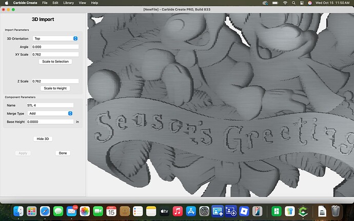Image resolution: width=354 pixels, height=221 pixels.
Task: Click the Hide 3D button
Action: pyautogui.click(x=43, y=139)
